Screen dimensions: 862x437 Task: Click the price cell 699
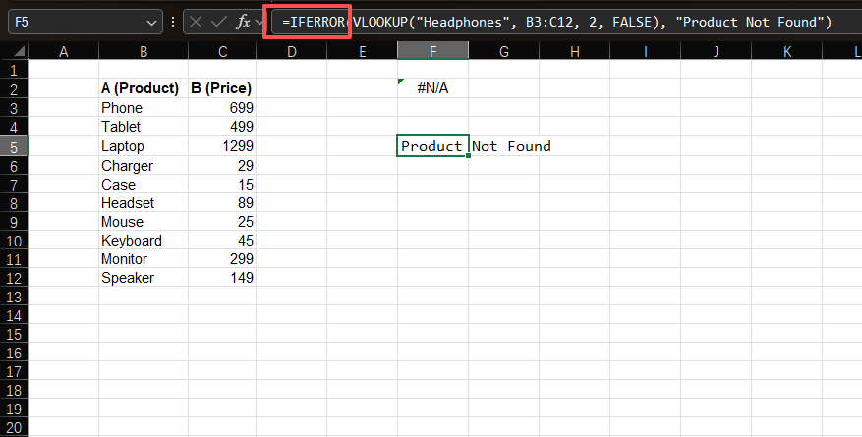(x=222, y=108)
